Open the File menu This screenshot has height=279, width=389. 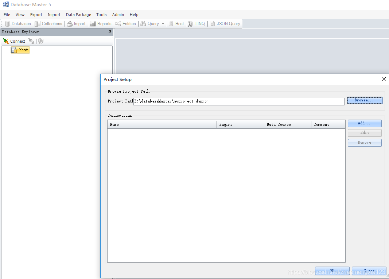[x=7, y=15]
